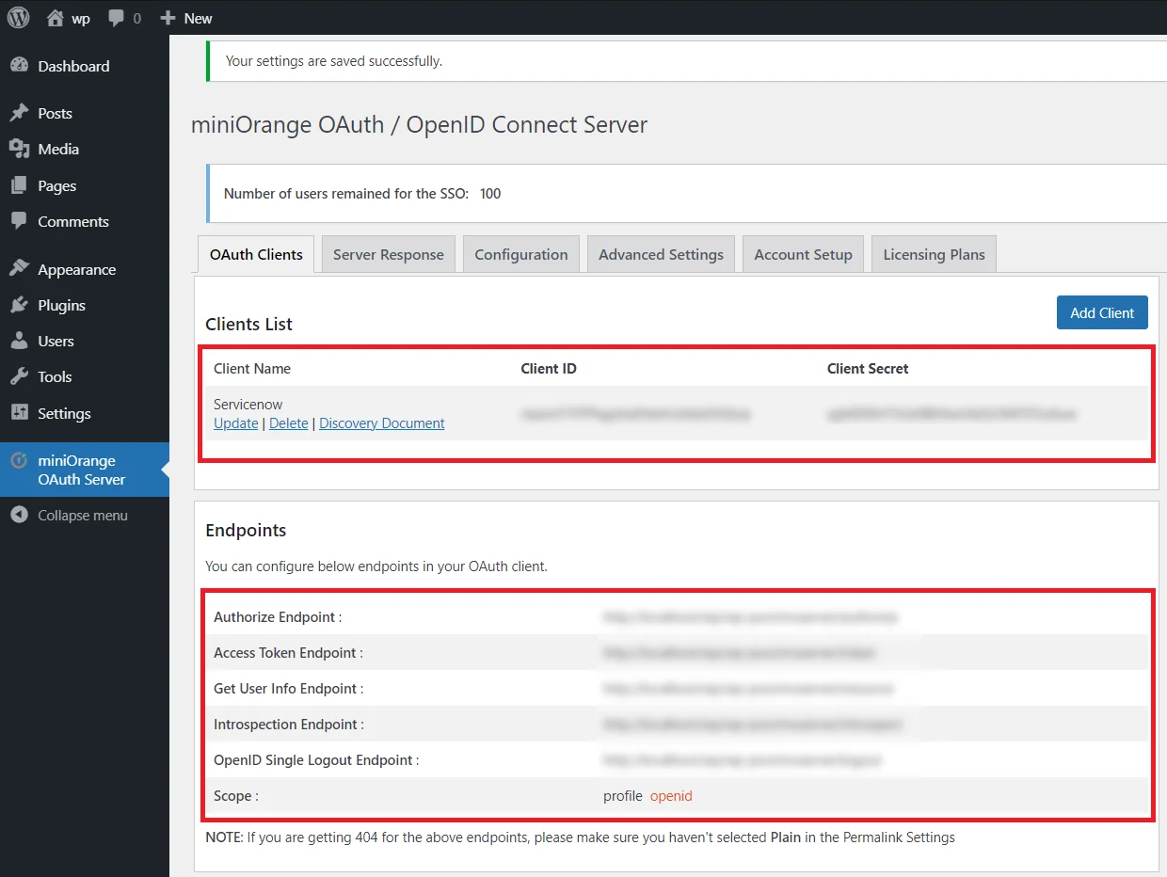
Task: Click the Client Secret column header
Action: click(x=868, y=369)
